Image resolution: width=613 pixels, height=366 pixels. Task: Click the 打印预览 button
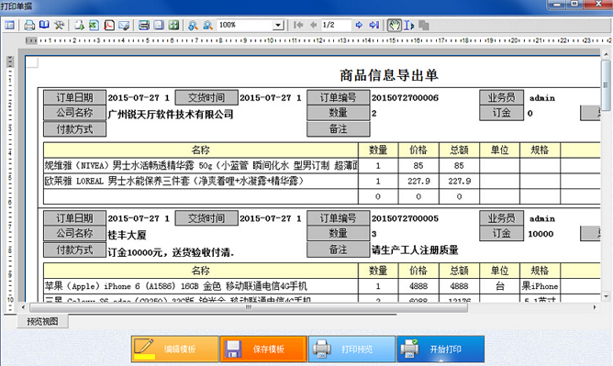tap(351, 349)
